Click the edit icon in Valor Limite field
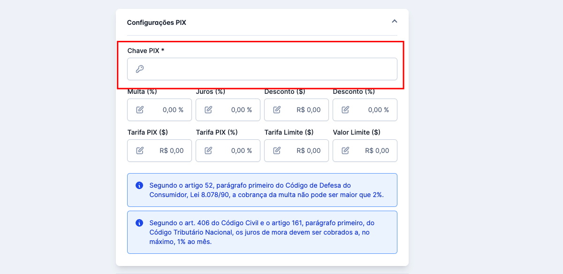The height and width of the screenshot is (274, 563). [344, 150]
